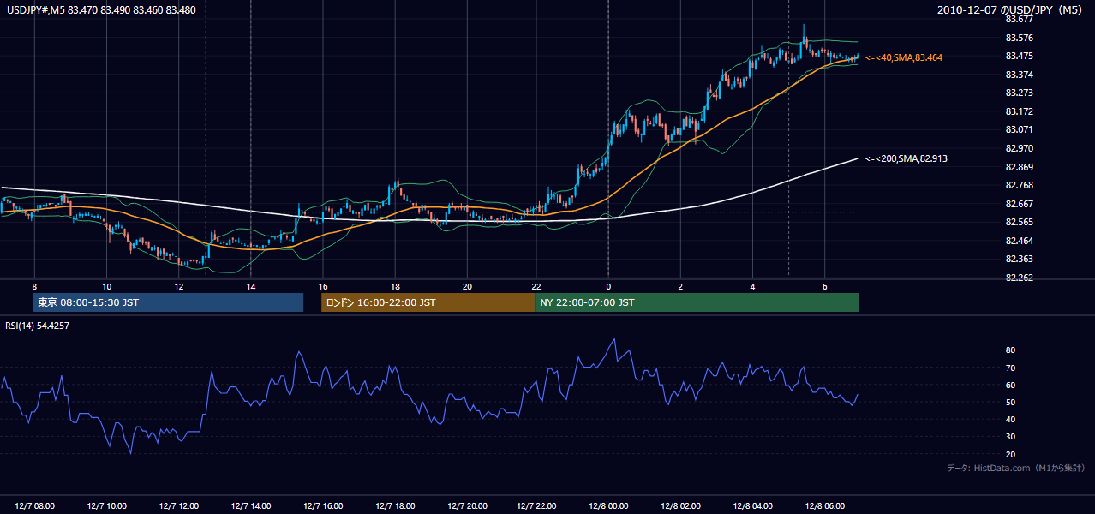
Task: Click the 83.273 price axis label
Action: pos(1019,93)
